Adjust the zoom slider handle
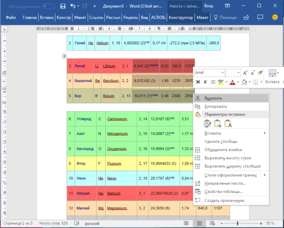 coord(237,224)
